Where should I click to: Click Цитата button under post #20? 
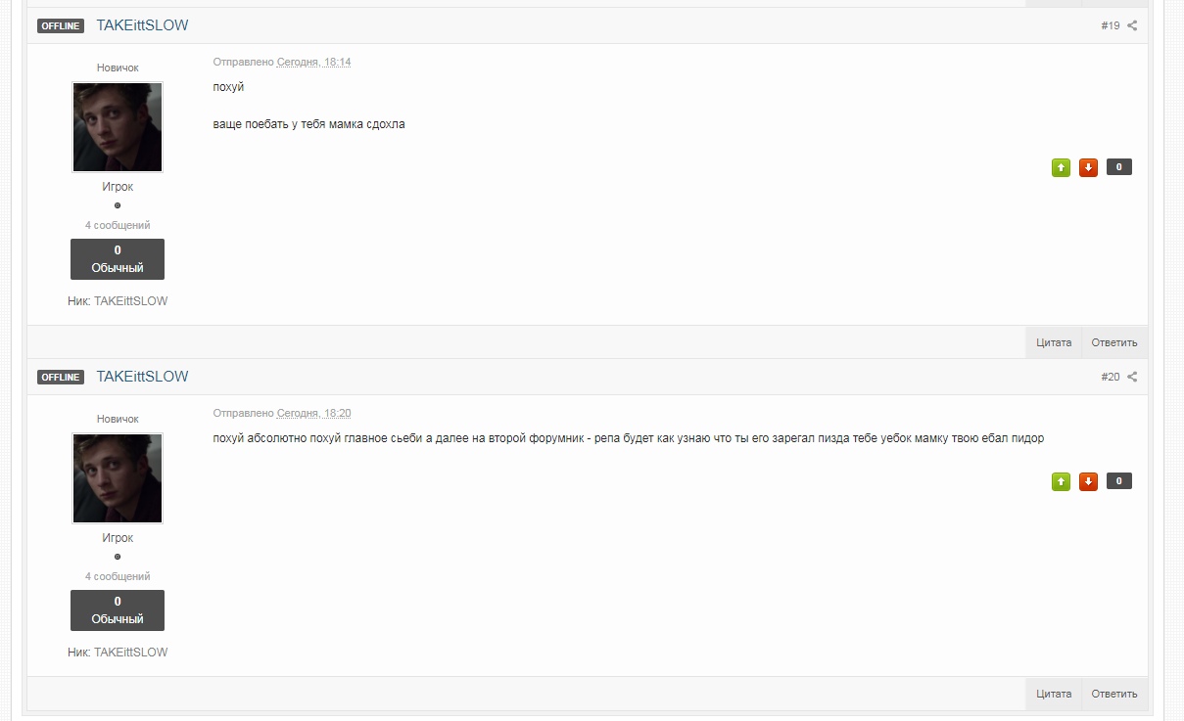pyautogui.click(x=1054, y=694)
